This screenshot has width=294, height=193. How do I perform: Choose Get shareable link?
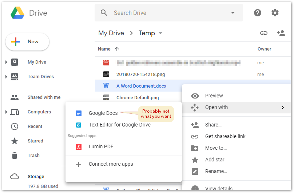236,137
